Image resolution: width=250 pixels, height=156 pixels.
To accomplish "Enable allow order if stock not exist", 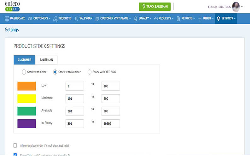I will point(15,146).
